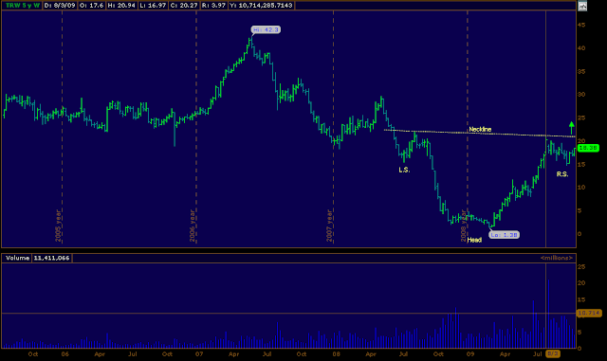The image size is (607, 361).
Task: Click the 09 label on time axis
Action: [x=470, y=354]
